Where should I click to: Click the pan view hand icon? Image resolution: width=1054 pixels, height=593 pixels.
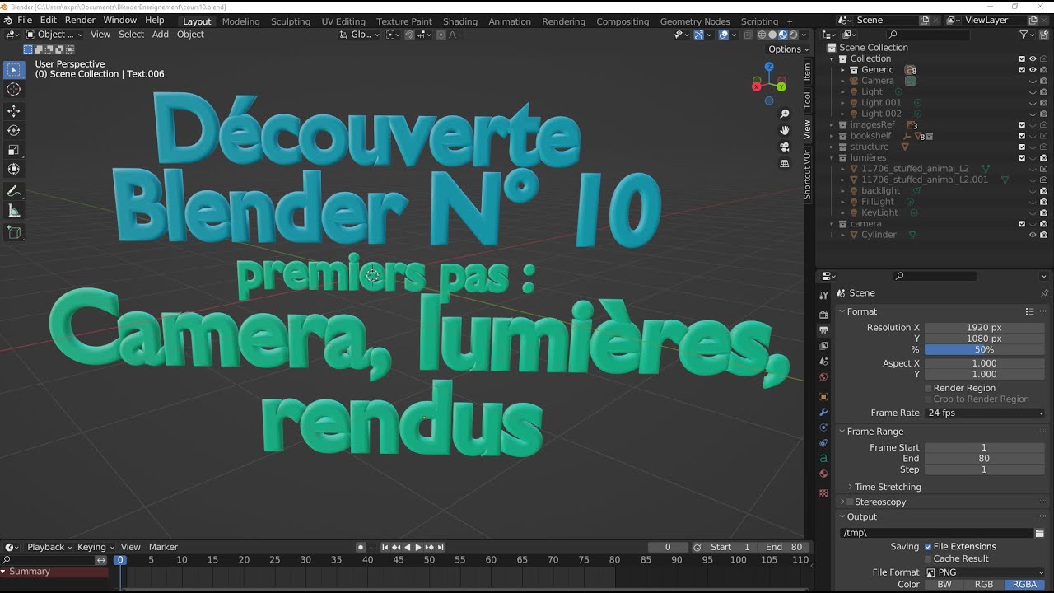point(785,130)
